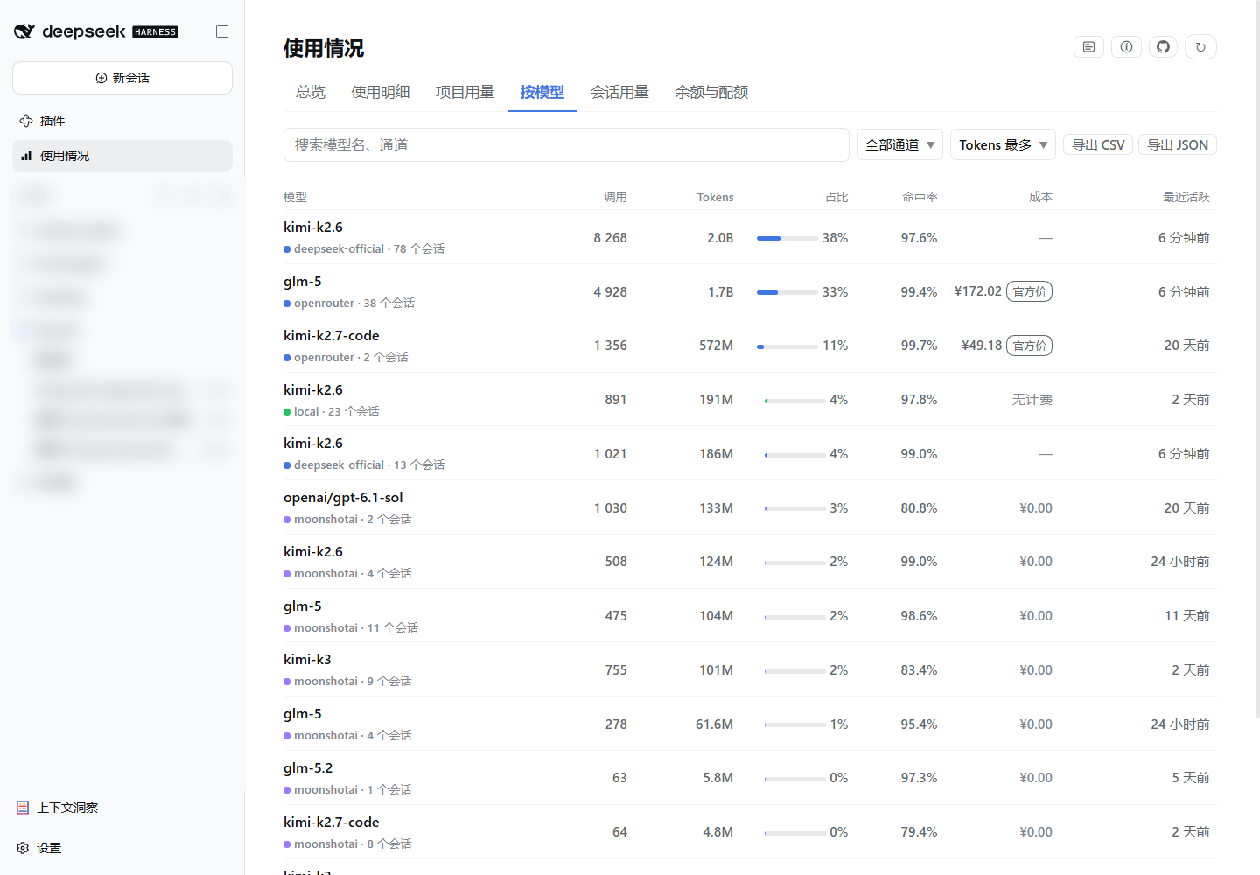Viewport: 1260px width, 875px height.
Task: Select the kimi-k3 model name
Action: coord(307,660)
